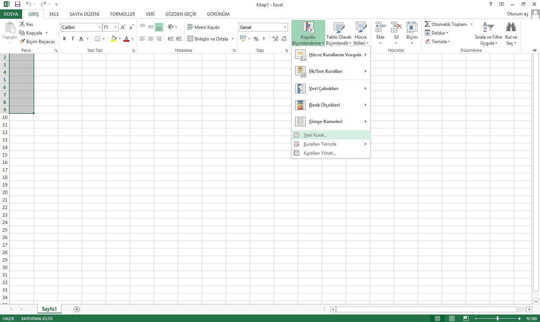Open the font size dropdown
Viewport: 540px width, 322px height.
(115, 27)
